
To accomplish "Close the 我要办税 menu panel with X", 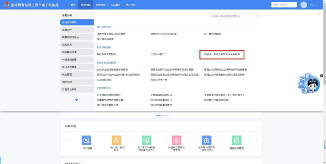I will pos(318,14).
